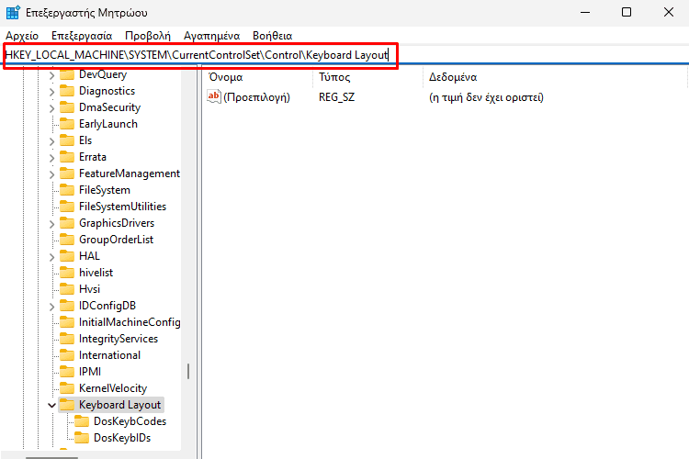Select the EarlyLaunch key label
The height and width of the screenshot is (459, 689).
coord(108,124)
